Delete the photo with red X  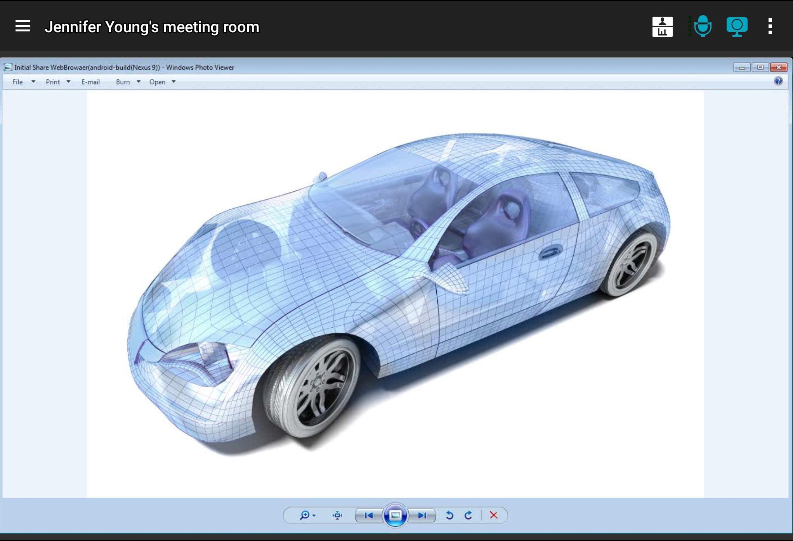click(x=493, y=515)
